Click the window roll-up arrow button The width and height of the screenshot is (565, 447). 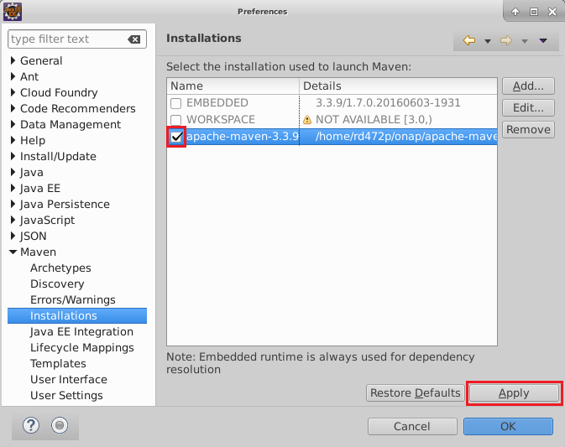(x=515, y=12)
